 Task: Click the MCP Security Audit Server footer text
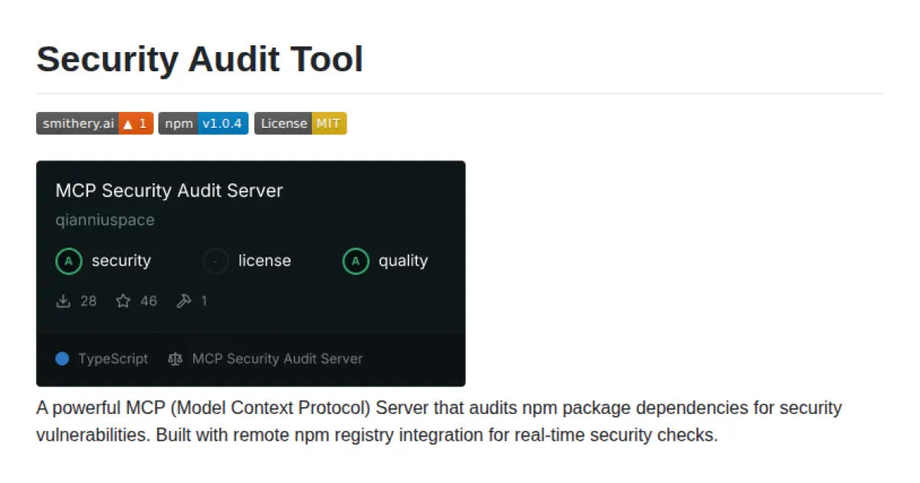click(x=278, y=358)
